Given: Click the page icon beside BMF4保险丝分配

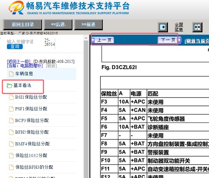Looking at the screenshot, I should pos(11,144).
